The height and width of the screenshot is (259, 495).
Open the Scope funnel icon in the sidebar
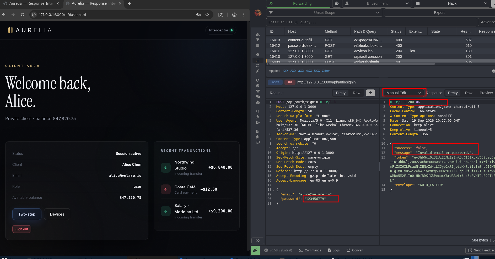coord(258,40)
